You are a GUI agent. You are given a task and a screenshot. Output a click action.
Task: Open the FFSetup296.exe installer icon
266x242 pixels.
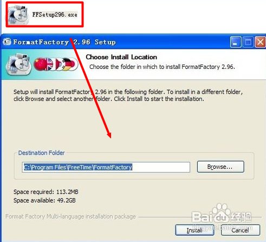[18, 15]
